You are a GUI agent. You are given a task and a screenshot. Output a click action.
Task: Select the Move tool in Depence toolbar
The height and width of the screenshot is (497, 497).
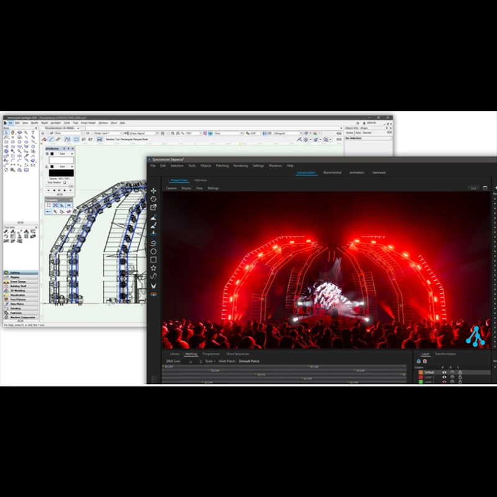tap(153, 191)
